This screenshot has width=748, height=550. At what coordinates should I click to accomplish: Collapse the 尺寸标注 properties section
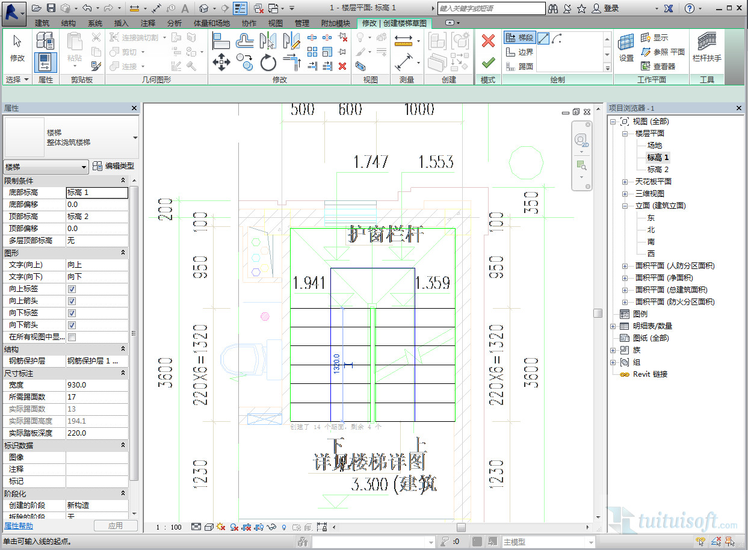point(123,373)
